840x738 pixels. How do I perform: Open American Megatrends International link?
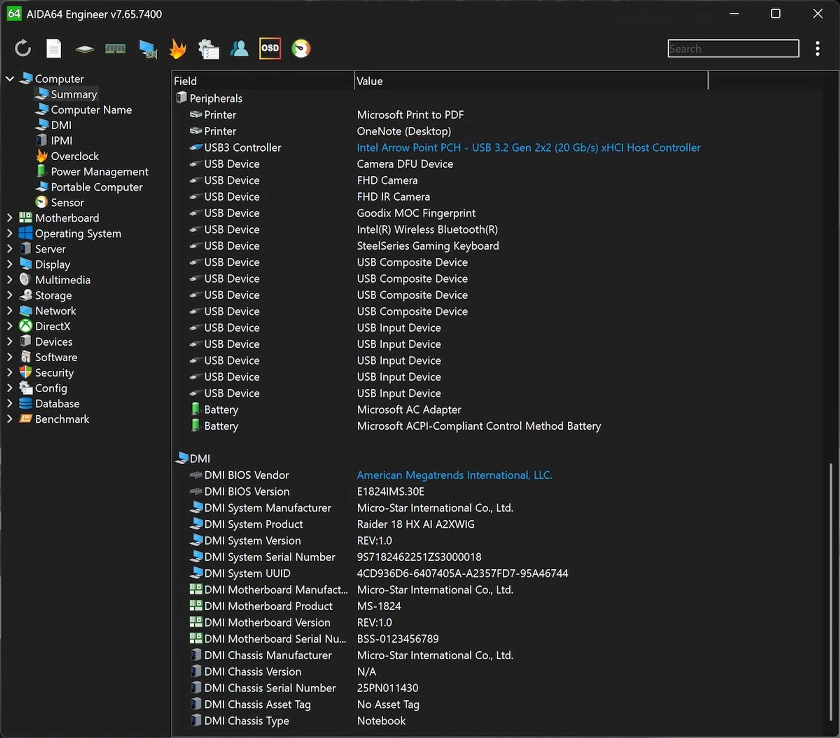pos(455,475)
